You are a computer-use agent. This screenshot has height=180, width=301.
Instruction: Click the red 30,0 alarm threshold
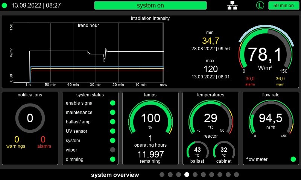(x=250, y=79)
